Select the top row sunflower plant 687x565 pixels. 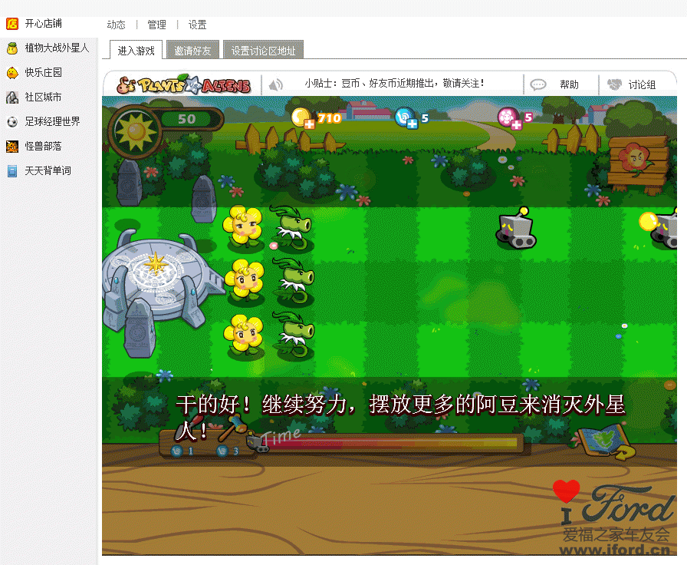pyautogui.click(x=243, y=228)
